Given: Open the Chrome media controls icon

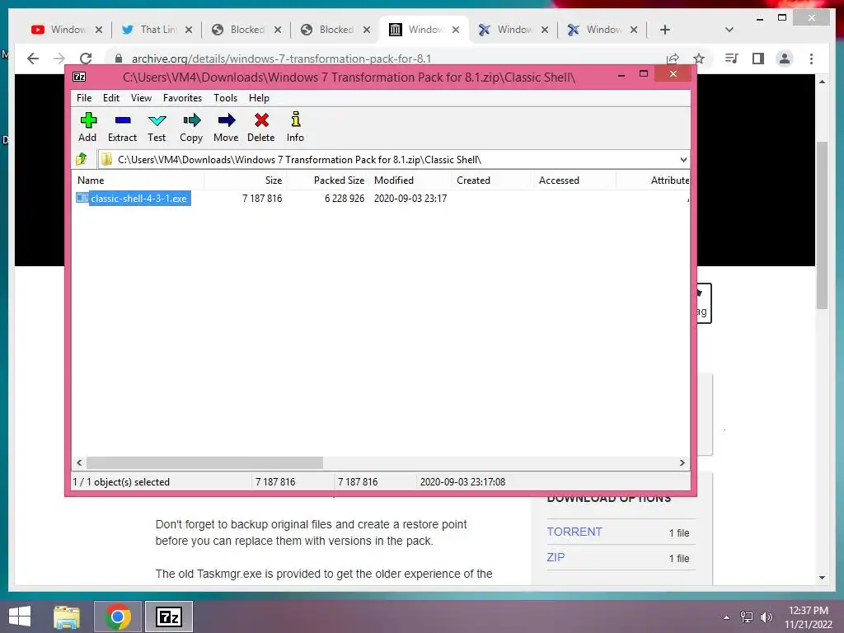Looking at the screenshot, I should (x=732, y=59).
